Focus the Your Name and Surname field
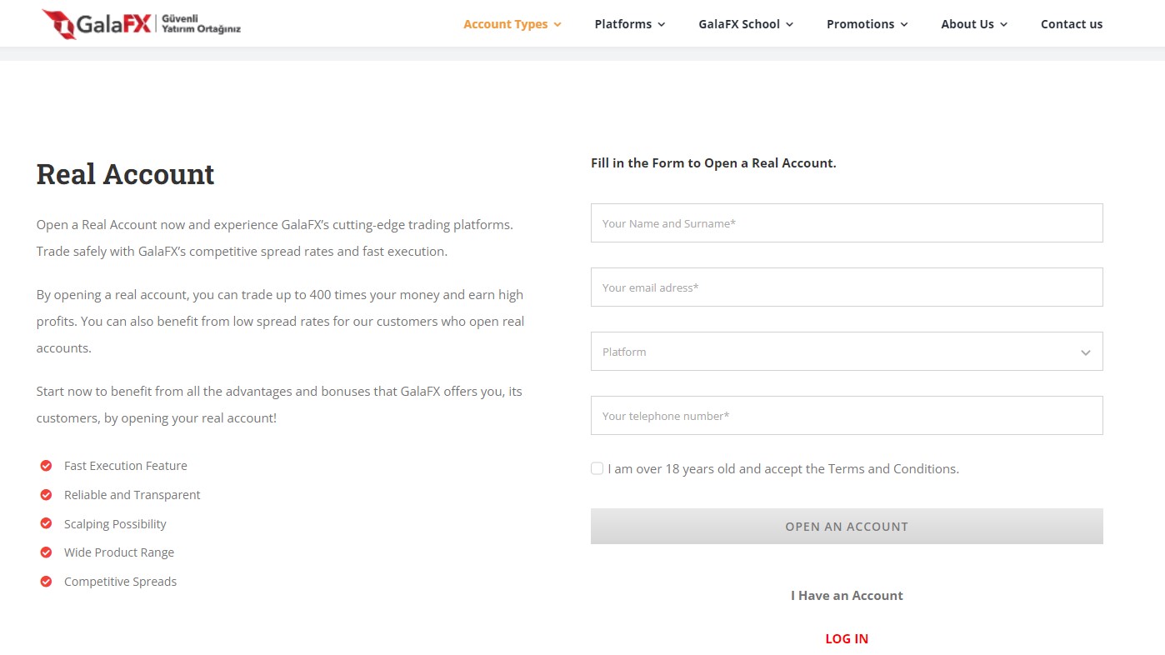Image resolution: width=1165 pixels, height=655 pixels. pyautogui.click(x=847, y=223)
